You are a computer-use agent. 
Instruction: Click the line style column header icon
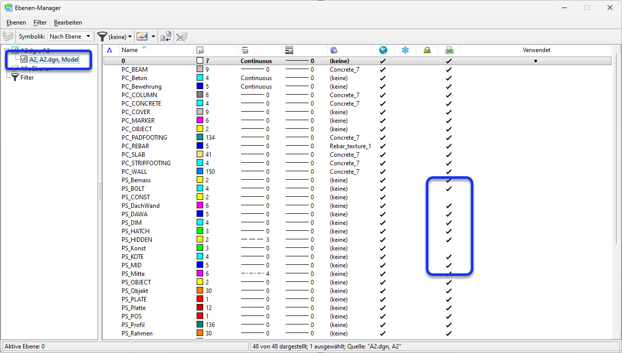tap(245, 50)
